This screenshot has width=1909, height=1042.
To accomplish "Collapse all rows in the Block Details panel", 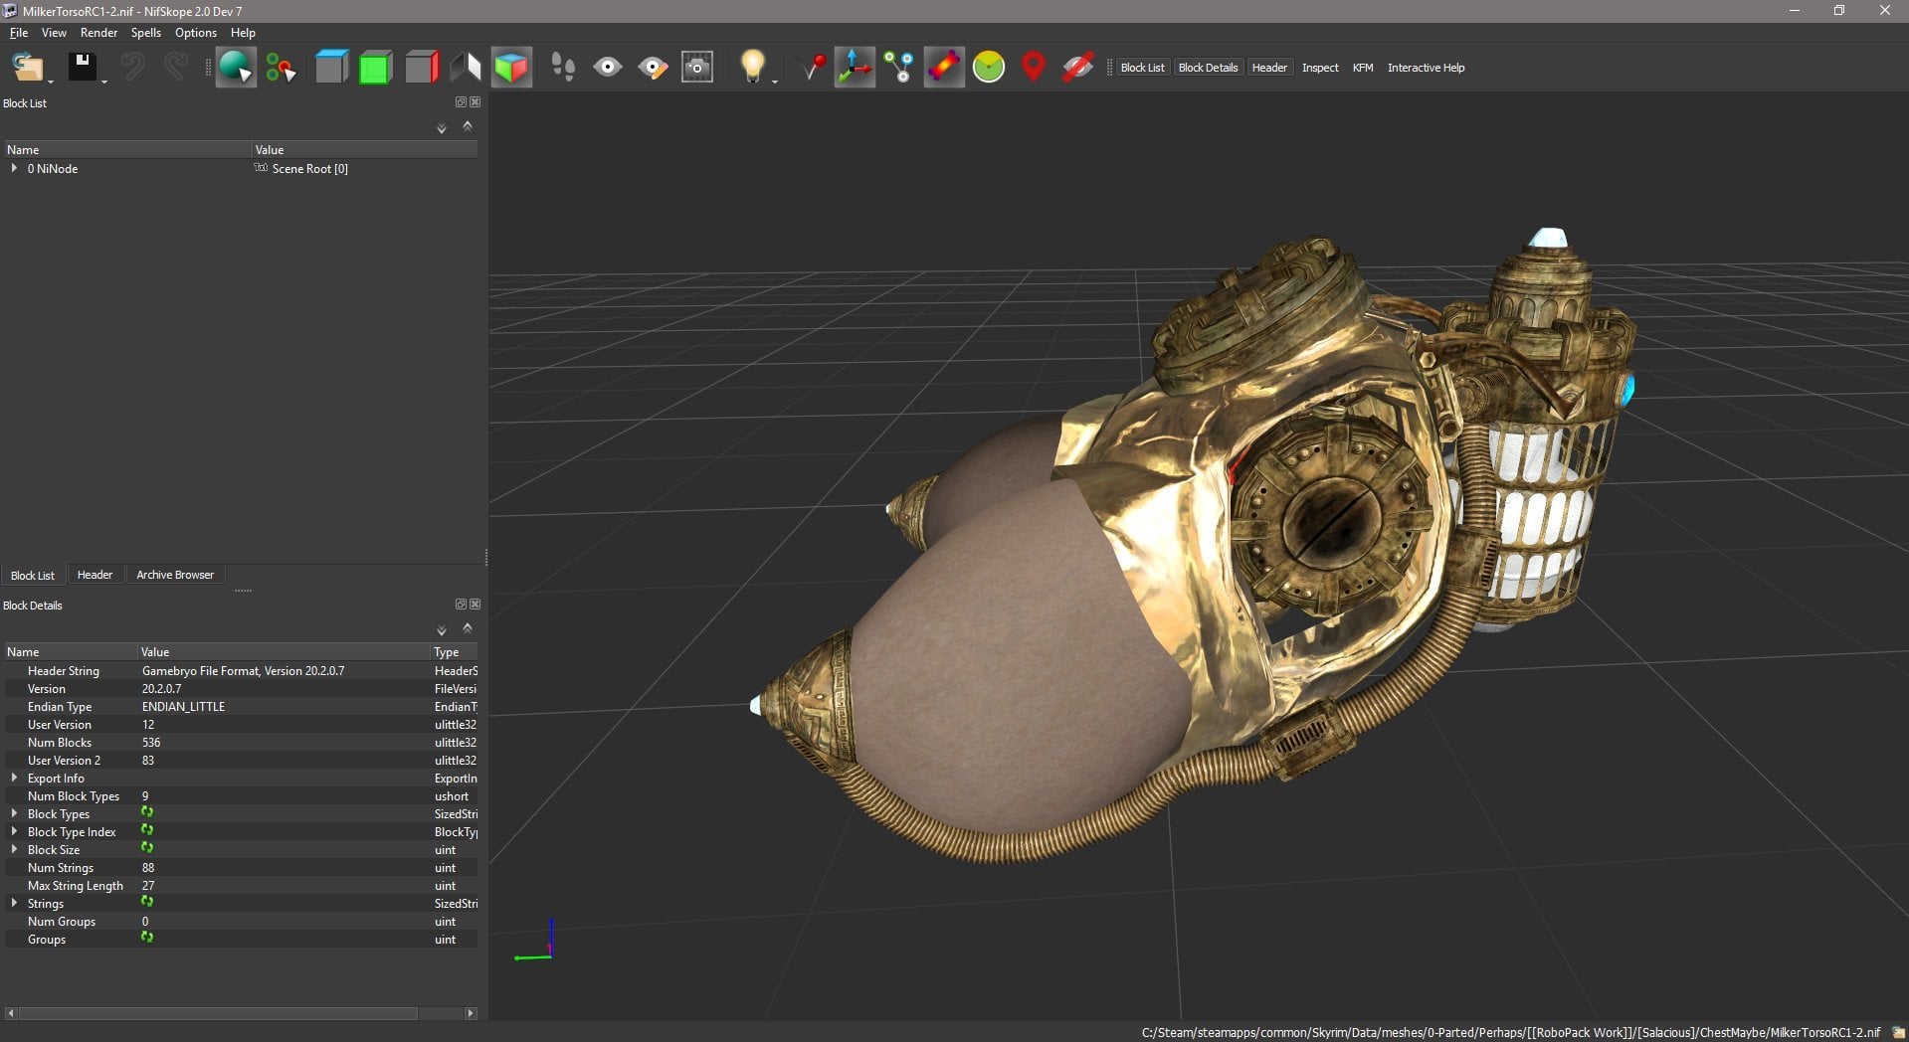I will [x=468, y=628].
